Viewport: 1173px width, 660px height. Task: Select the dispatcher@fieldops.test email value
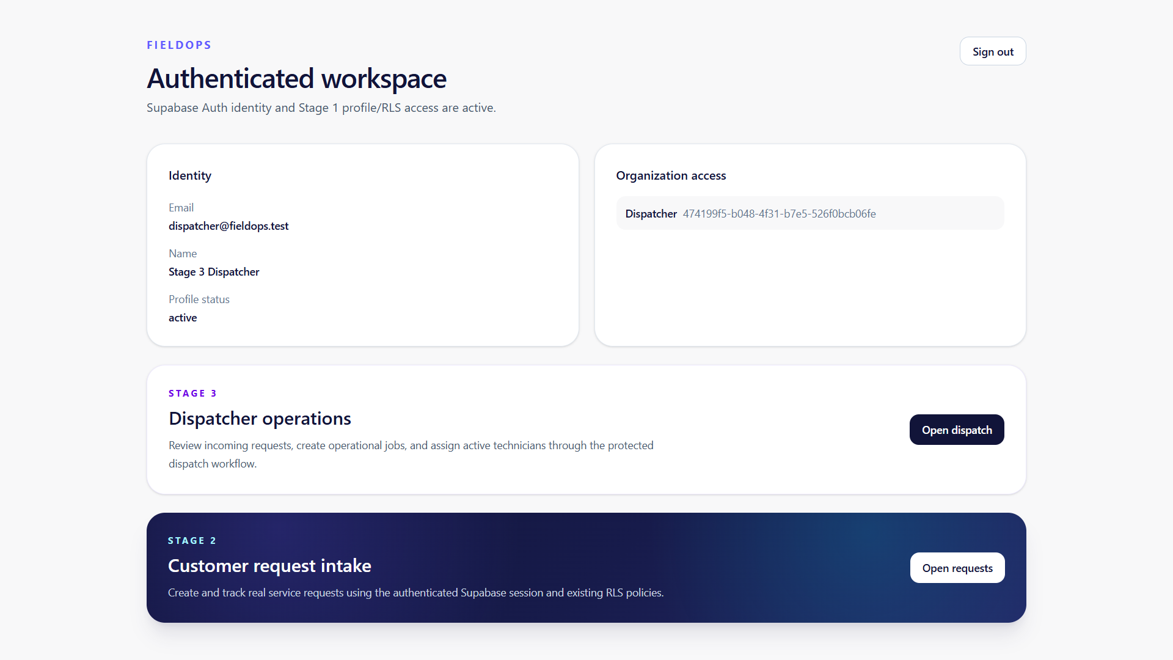coord(228,226)
